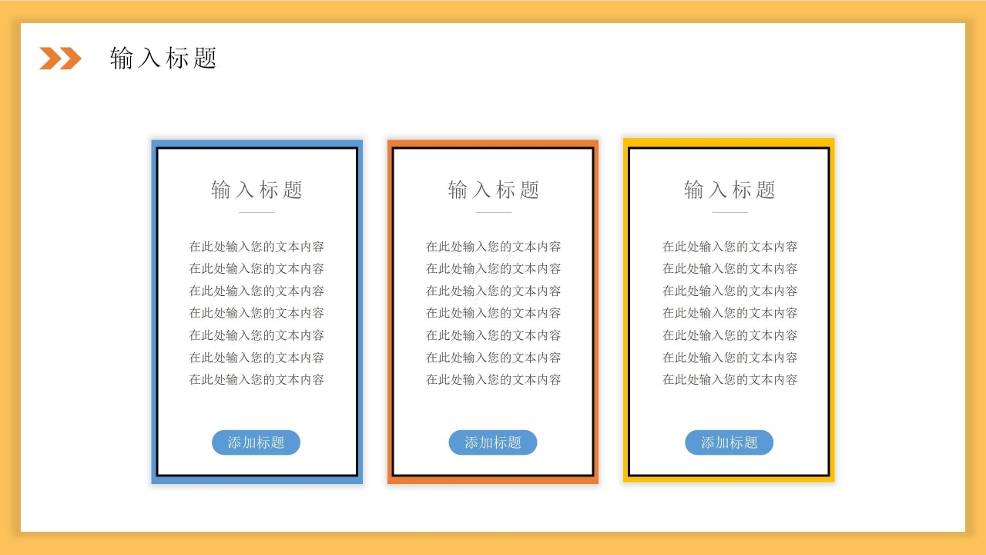986x555 pixels.
Task: Click the orange-bordered card's 输入标题 heading
Action: [493, 189]
